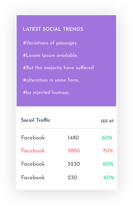133x207 pixels.
Task: Click the Facebook label beside 5230
Action: click(33, 164)
